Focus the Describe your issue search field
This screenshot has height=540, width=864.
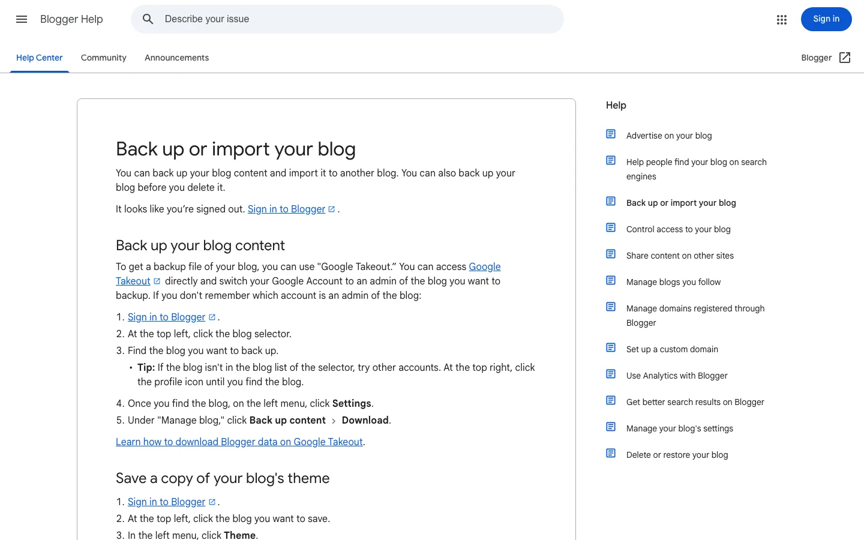[347, 19]
